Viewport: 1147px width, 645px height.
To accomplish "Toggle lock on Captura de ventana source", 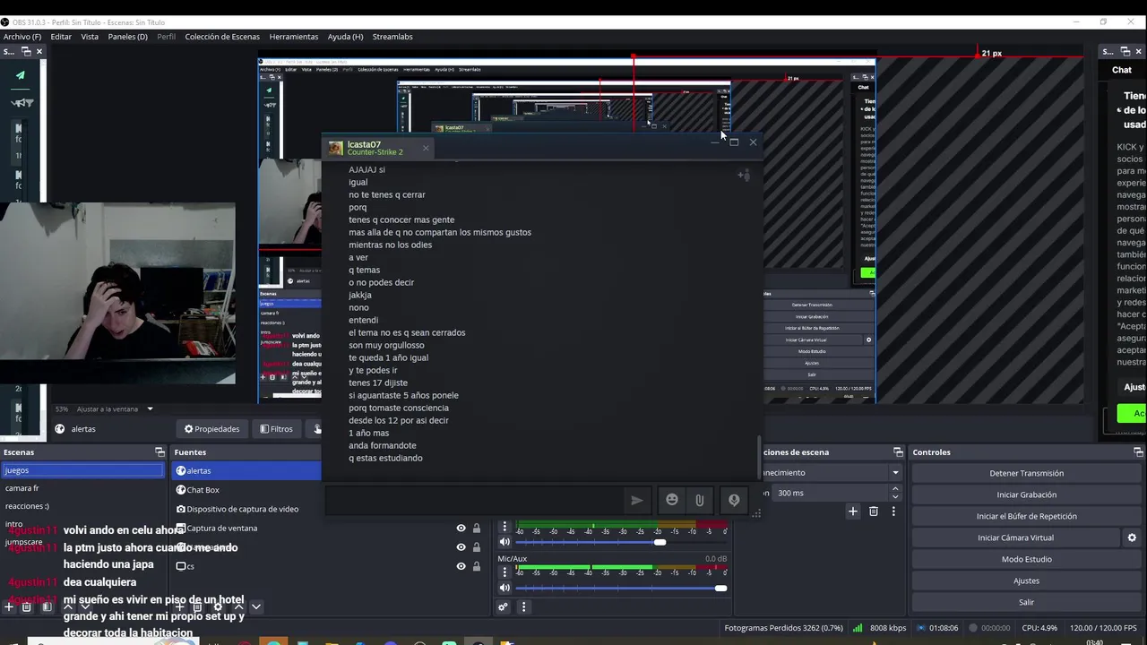I will [x=477, y=529].
